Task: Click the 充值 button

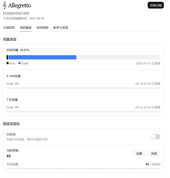Action: [x=154, y=153]
